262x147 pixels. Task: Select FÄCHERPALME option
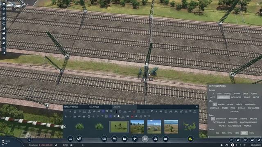[235, 126]
